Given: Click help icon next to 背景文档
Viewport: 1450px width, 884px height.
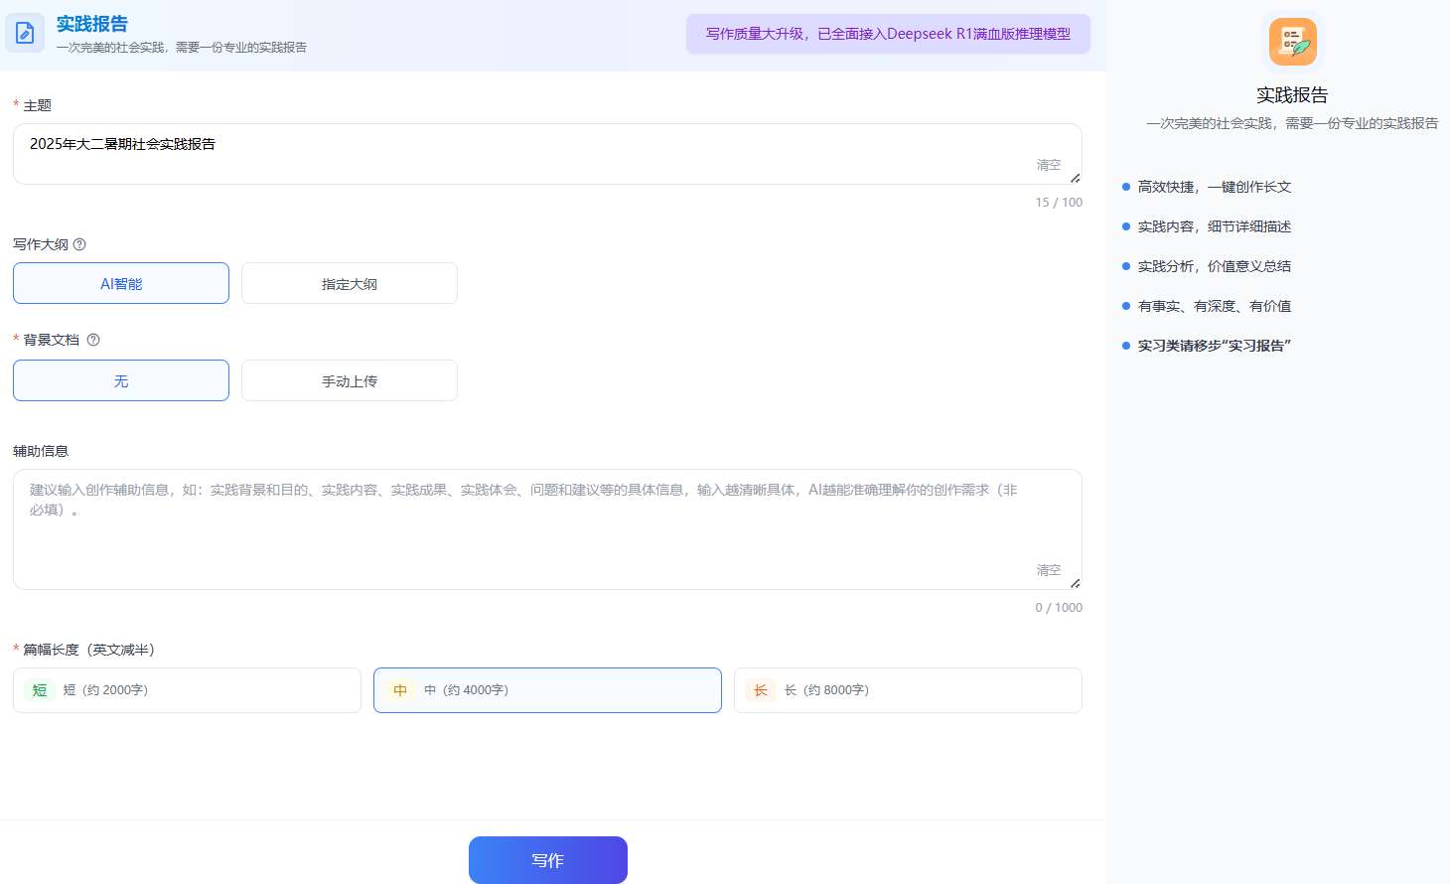Looking at the screenshot, I should pyautogui.click(x=93, y=340).
